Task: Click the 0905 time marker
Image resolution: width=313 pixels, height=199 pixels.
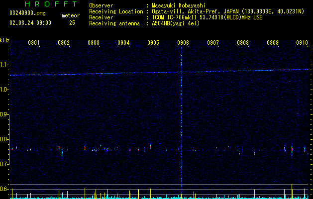Action: click(153, 42)
